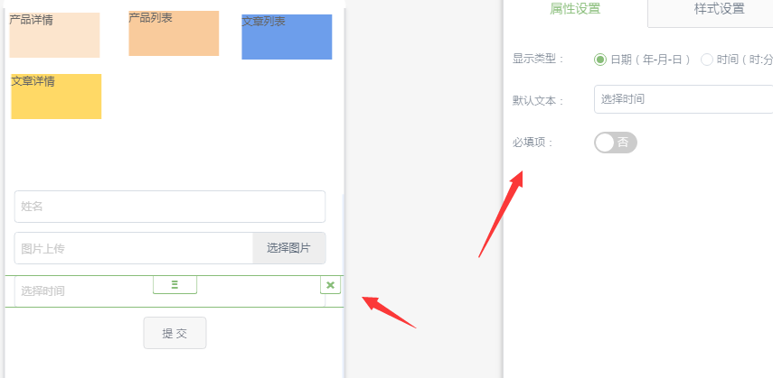Viewport: 773px width, 378px height.
Task: Select the yellow 文章详情 block
Action: coord(56,97)
